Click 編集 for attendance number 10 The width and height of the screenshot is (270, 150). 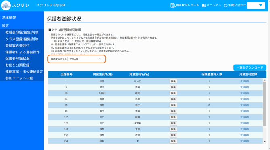(x=173, y=93)
